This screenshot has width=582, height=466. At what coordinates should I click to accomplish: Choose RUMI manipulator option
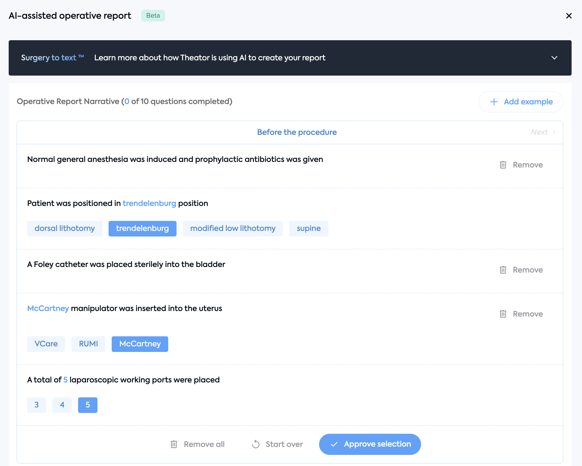click(x=88, y=344)
